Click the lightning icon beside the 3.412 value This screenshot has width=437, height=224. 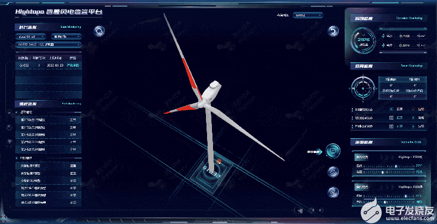coord(383,36)
